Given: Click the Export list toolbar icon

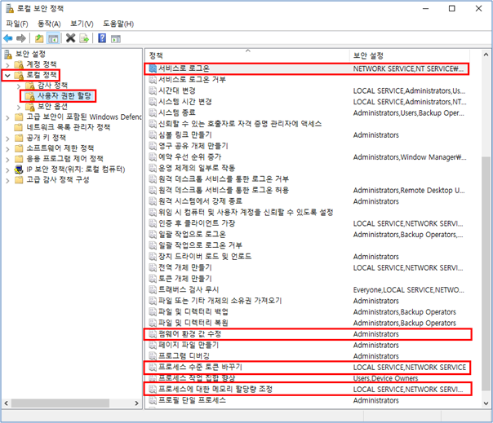Looking at the screenshot, I should 84,38.
